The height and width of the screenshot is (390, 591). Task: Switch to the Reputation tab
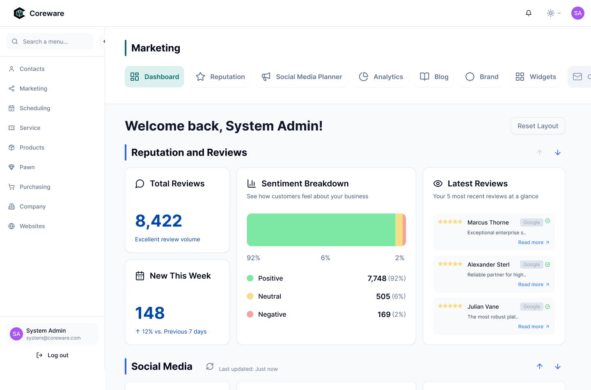(220, 77)
